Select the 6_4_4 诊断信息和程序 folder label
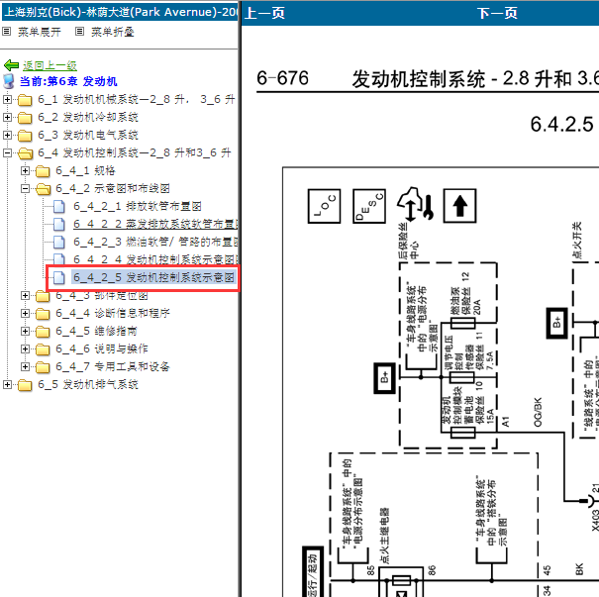Screen dimensions: 599x597 pyautogui.click(x=113, y=313)
